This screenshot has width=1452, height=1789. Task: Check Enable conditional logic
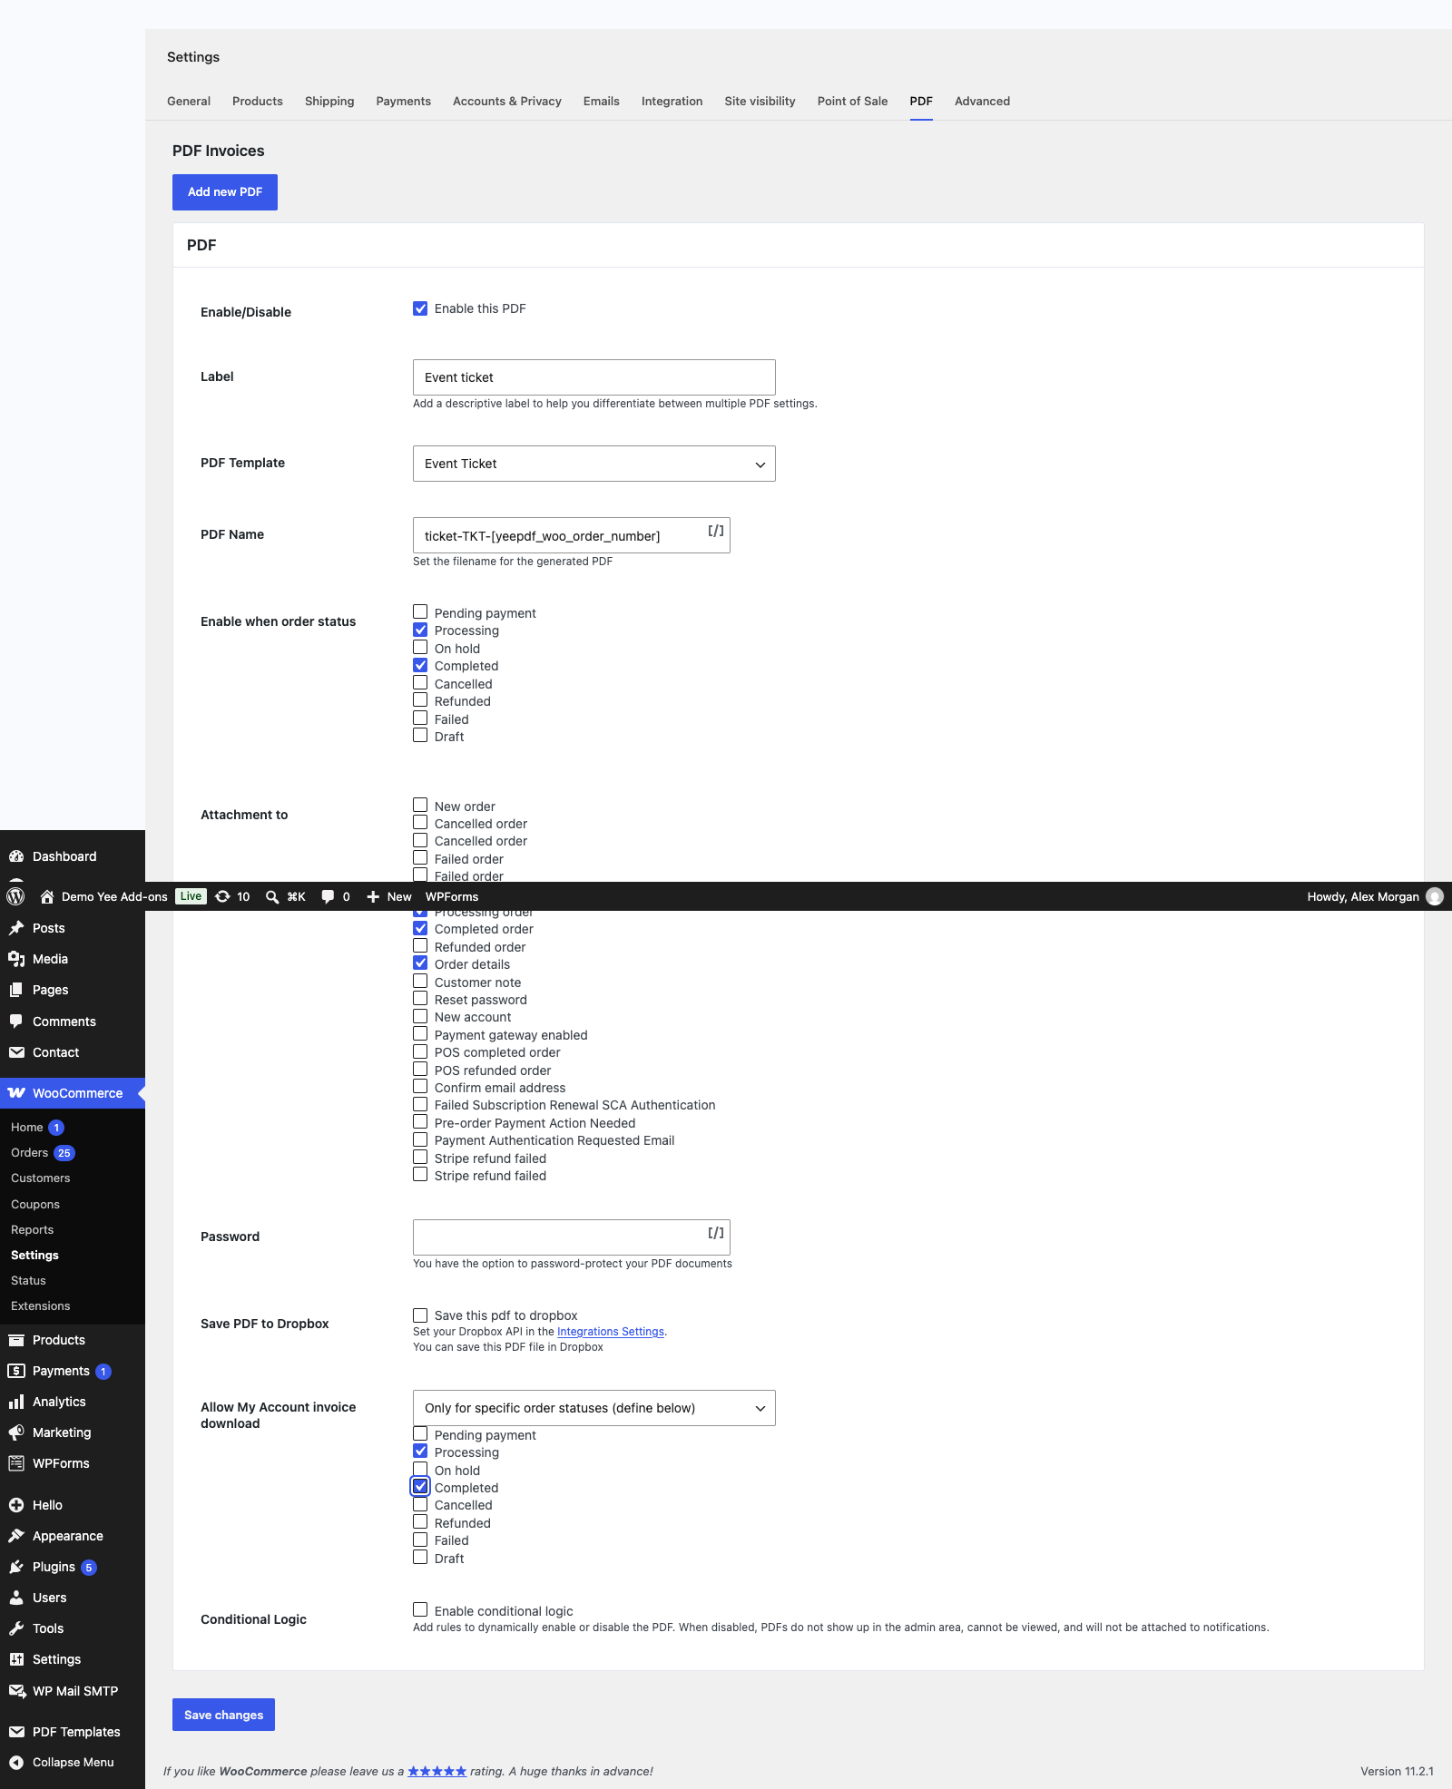420,1610
